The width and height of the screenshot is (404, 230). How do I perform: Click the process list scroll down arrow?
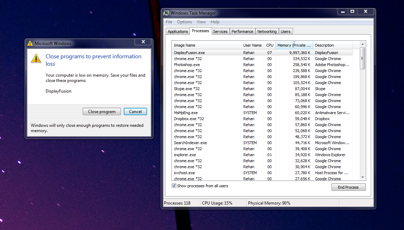pyautogui.click(x=363, y=177)
